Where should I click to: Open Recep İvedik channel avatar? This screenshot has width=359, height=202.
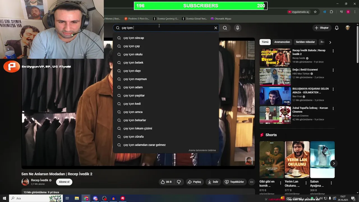coord(25,182)
